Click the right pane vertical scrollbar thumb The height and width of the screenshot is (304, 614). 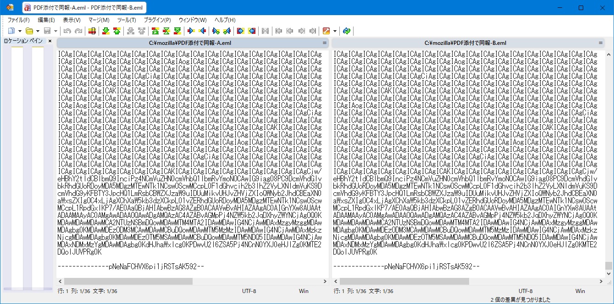[x=608, y=266]
